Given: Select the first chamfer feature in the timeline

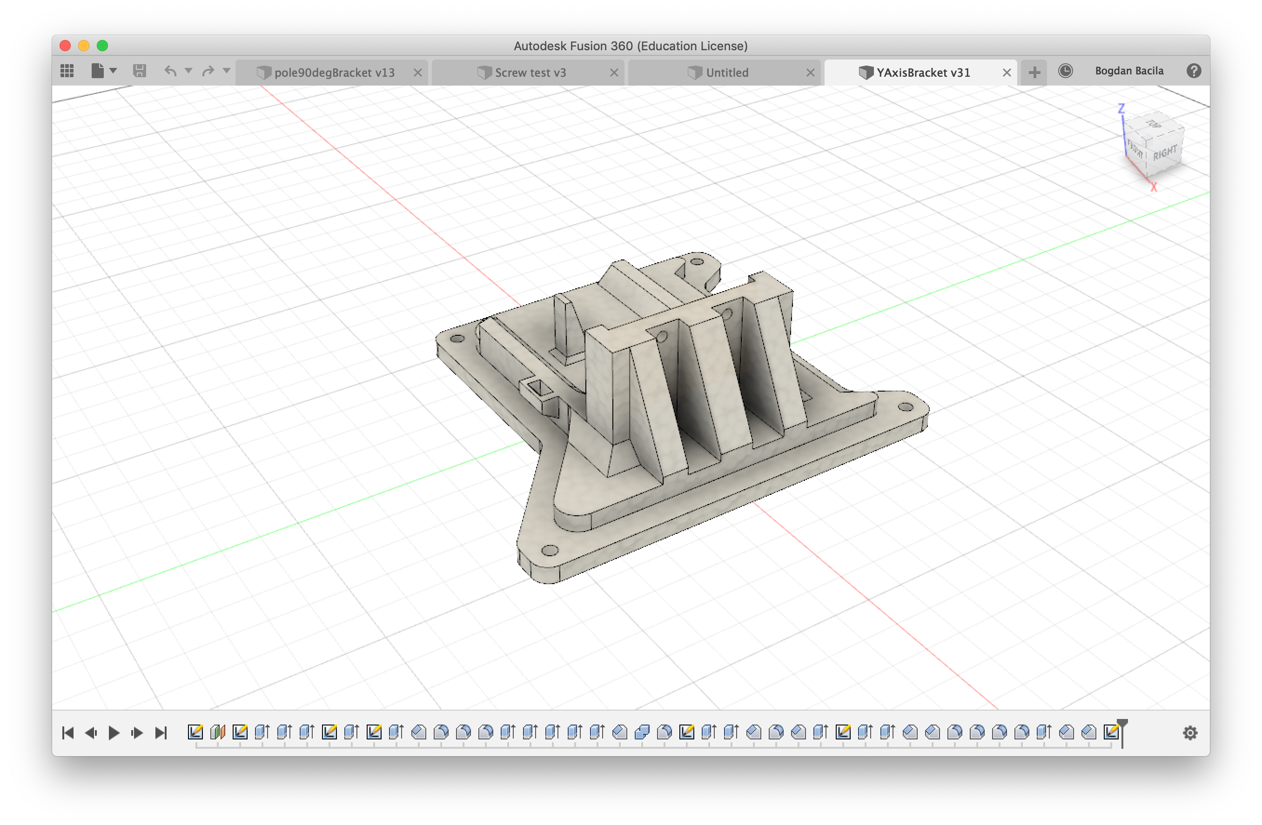Looking at the screenshot, I should (x=418, y=732).
